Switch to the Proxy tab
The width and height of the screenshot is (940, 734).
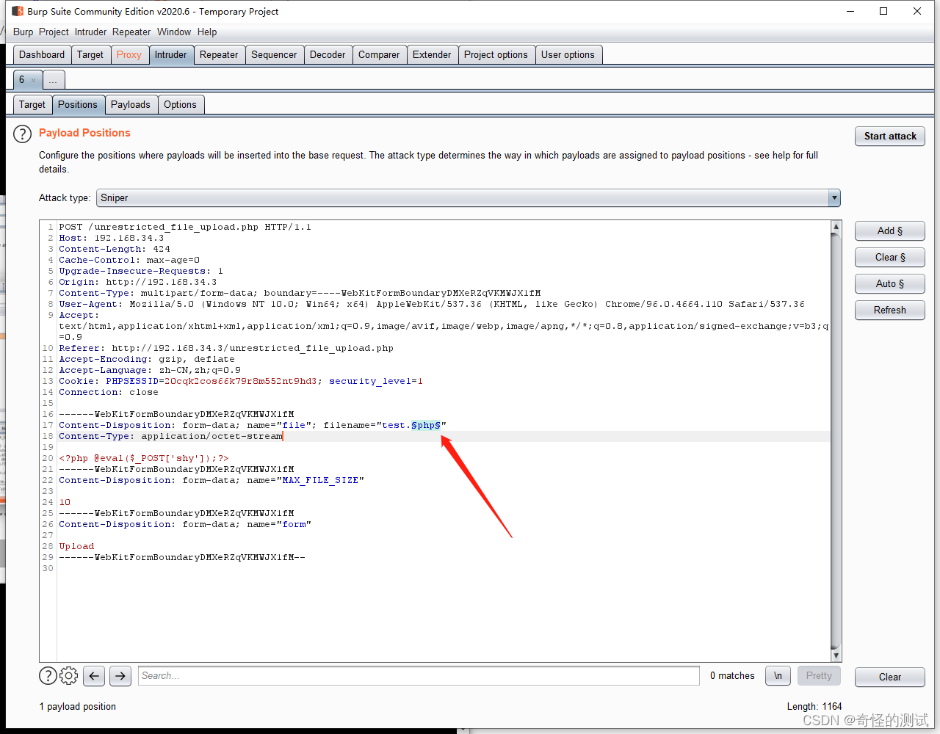coord(129,55)
